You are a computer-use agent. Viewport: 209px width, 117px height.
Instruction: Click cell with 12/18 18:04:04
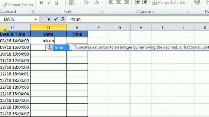[15, 94]
